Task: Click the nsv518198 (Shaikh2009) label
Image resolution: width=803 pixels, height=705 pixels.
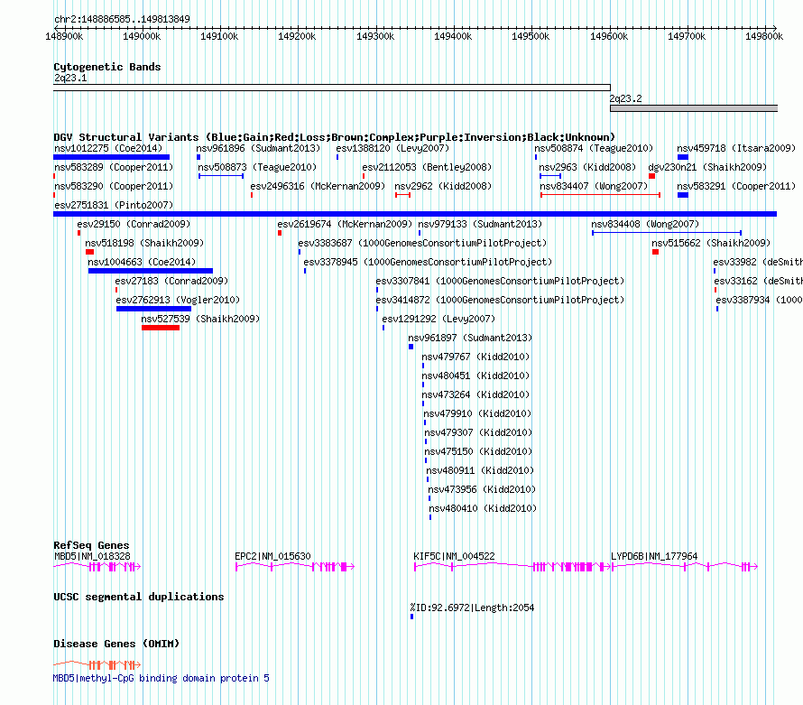Action: pyautogui.click(x=144, y=243)
